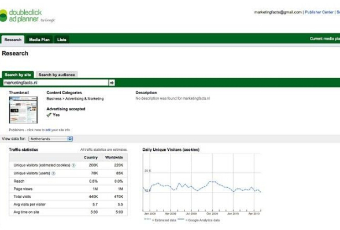
Task: Click the Country column header
Action: [91, 157]
